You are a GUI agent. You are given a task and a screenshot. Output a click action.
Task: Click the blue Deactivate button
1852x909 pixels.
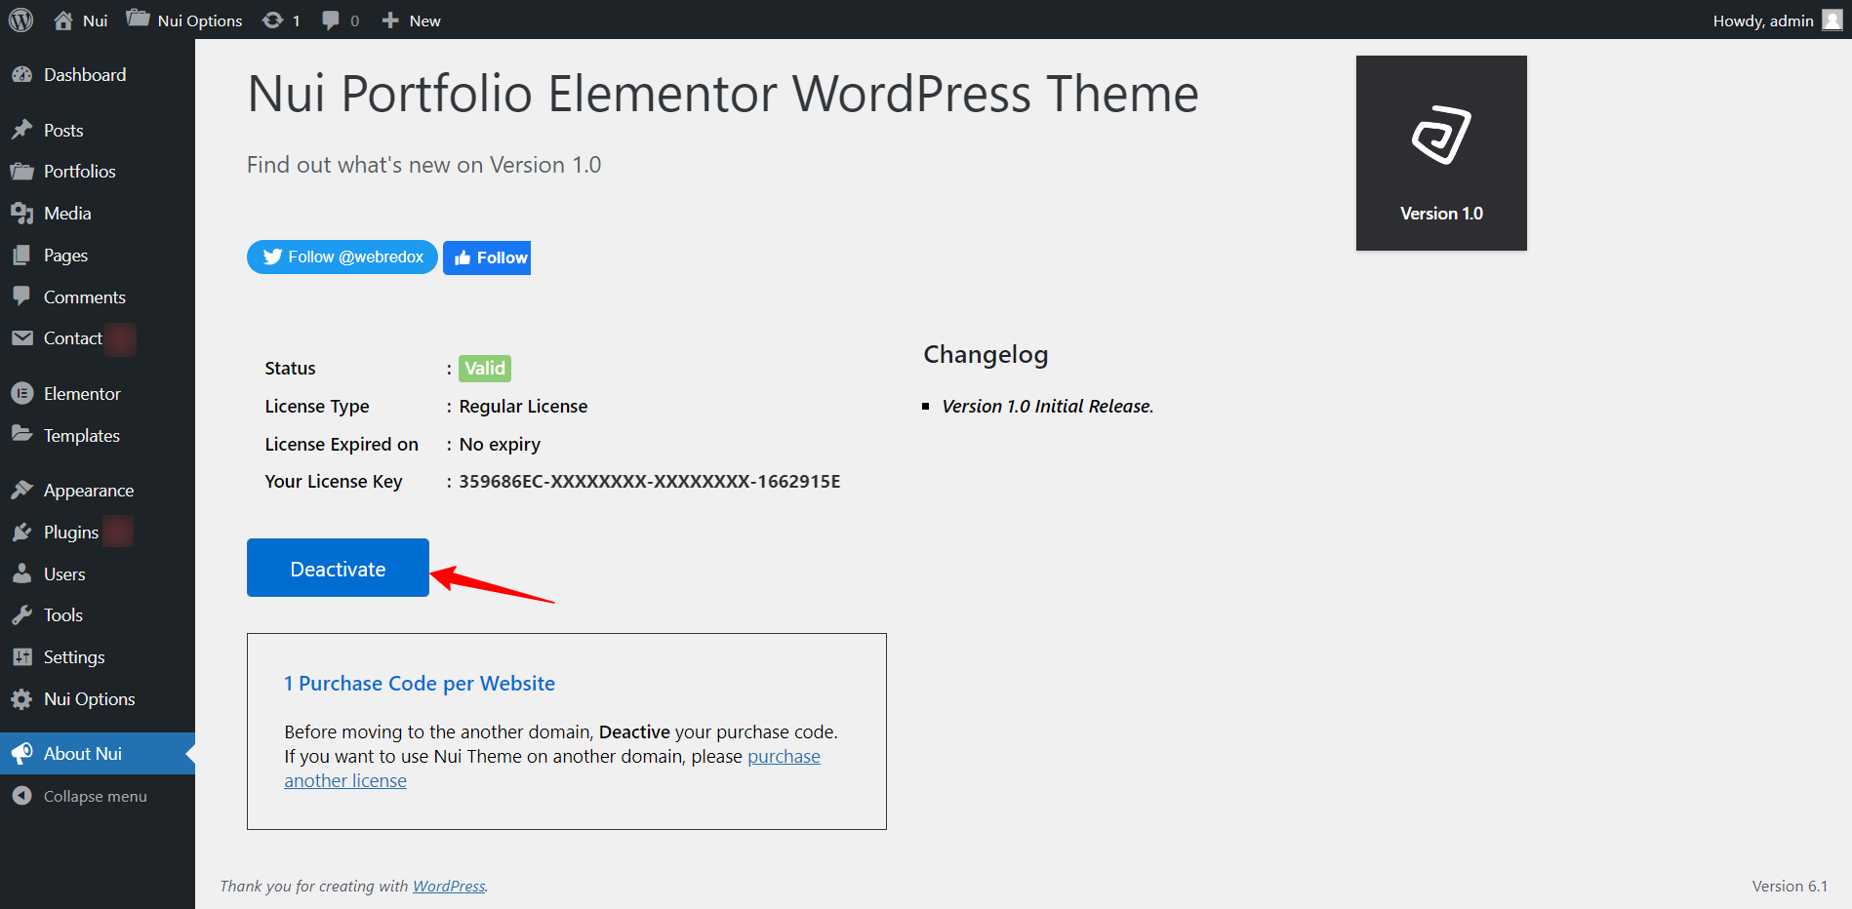[338, 568]
